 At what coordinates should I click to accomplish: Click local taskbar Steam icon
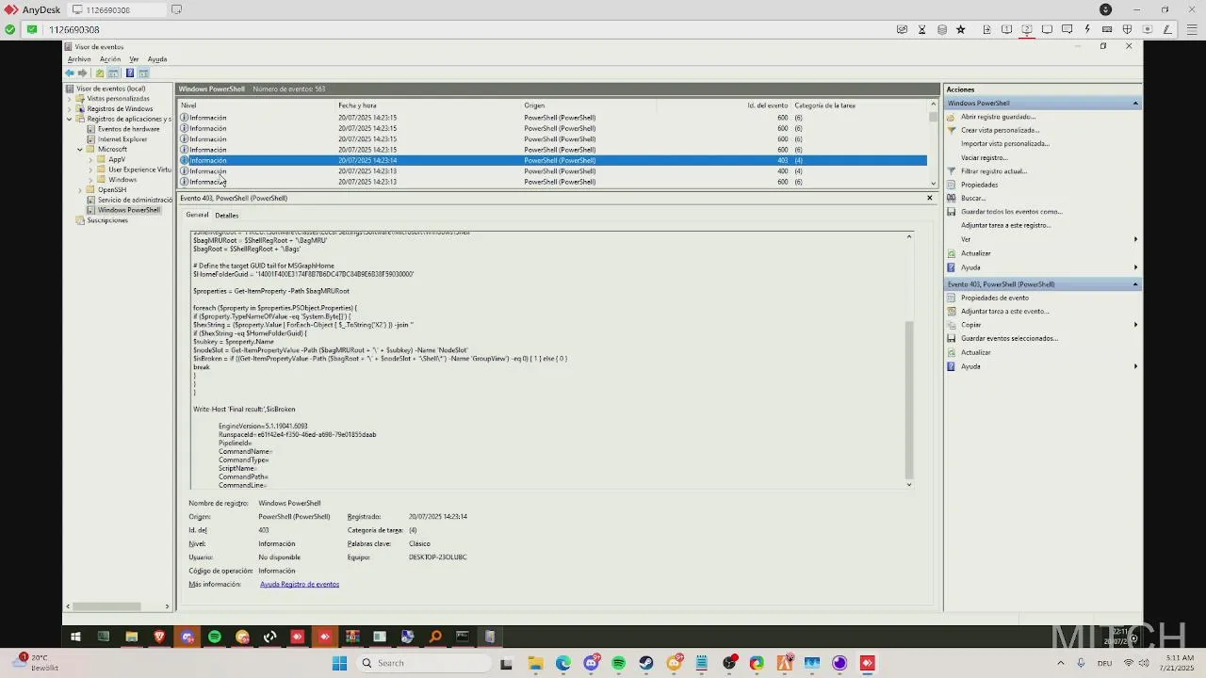tap(646, 663)
